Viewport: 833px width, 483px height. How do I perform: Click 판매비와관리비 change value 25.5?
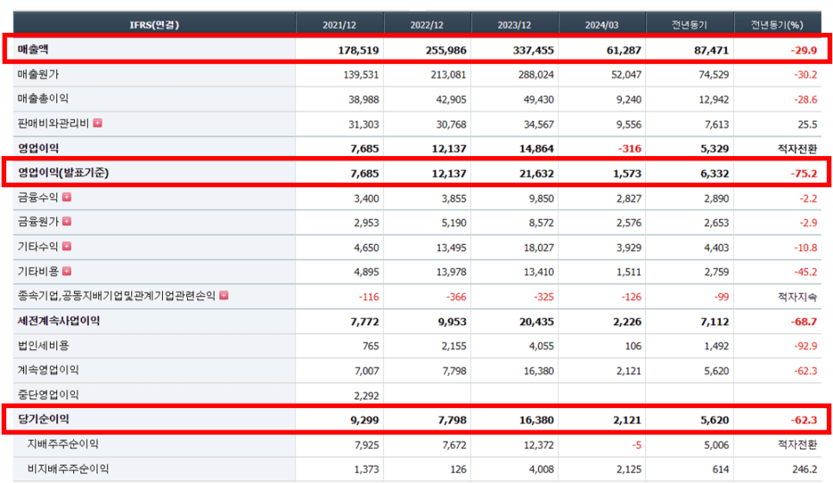point(807,124)
